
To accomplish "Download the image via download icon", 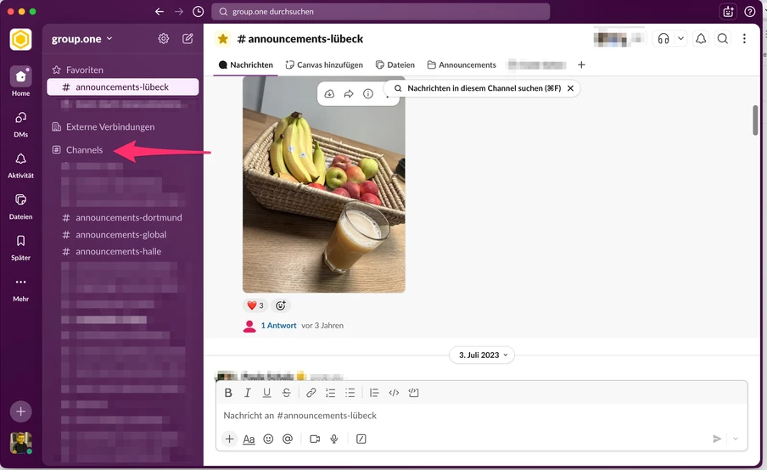I will [x=329, y=94].
